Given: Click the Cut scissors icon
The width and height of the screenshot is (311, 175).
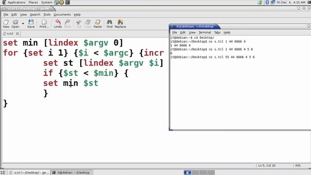Looking at the screenshot, I should (79, 24).
